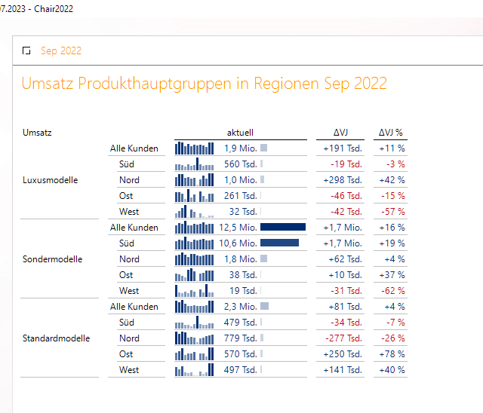Screen dimensions: 483x413
Task: Click the view selector icon beside Sep 2022
Action: click(27, 50)
